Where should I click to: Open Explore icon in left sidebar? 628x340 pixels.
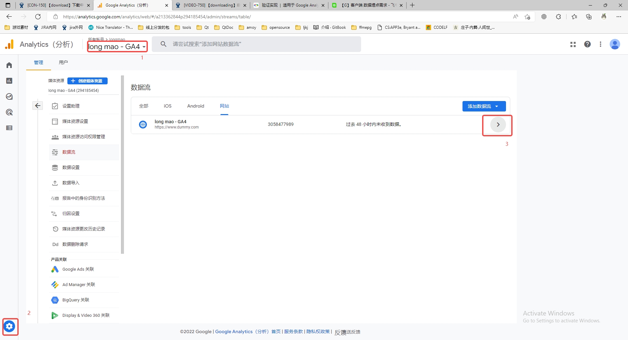point(9,96)
